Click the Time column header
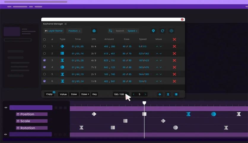Image resolution: width=248 pixels, height=143 pixels. [x=78, y=39]
